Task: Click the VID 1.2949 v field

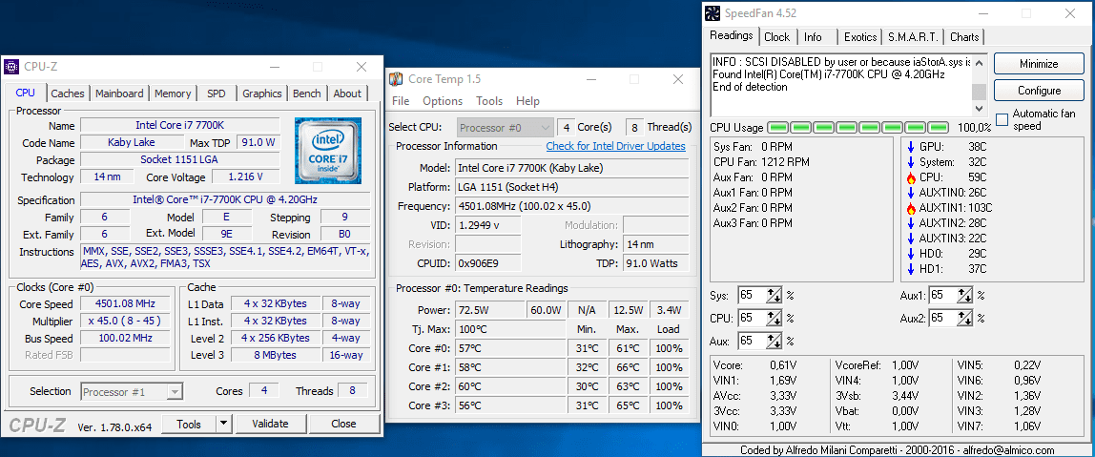Action: (x=488, y=225)
